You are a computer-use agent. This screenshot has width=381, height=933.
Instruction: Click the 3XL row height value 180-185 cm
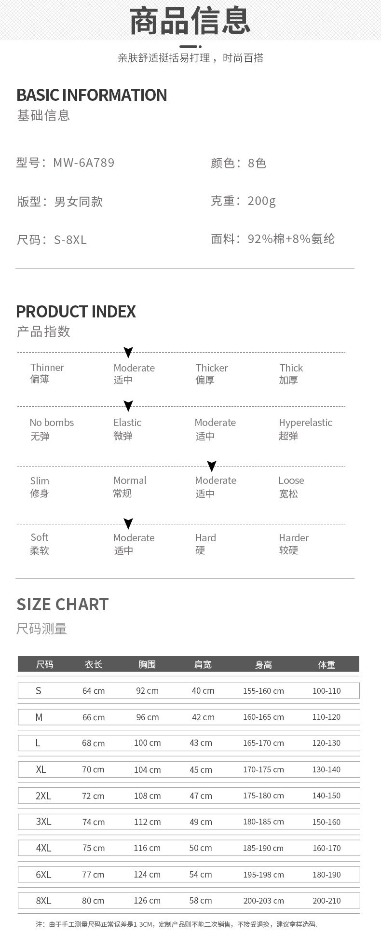point(263,822)
